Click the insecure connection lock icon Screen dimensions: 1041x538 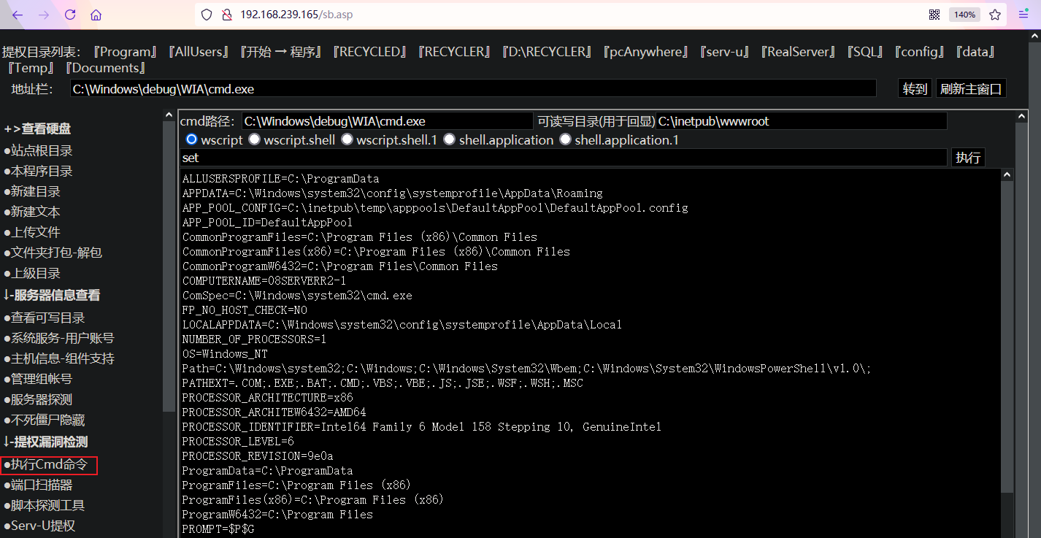[226, 15]
